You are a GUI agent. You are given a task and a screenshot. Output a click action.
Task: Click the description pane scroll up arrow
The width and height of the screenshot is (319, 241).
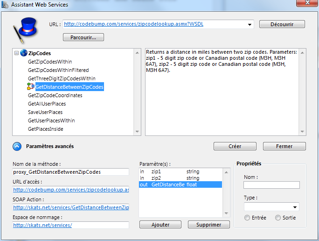[302, 53]
